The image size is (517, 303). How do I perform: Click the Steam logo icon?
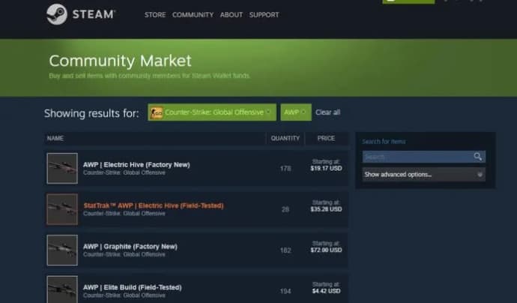tap(57, 14)
